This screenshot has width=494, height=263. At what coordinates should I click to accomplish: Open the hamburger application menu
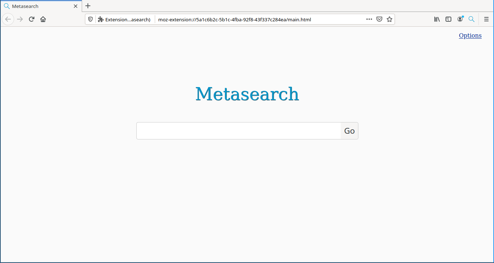click(486, 19)
